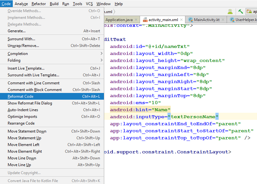Open the Analyze menu
This screenshot has height=184, width=257.
point(21,4)
